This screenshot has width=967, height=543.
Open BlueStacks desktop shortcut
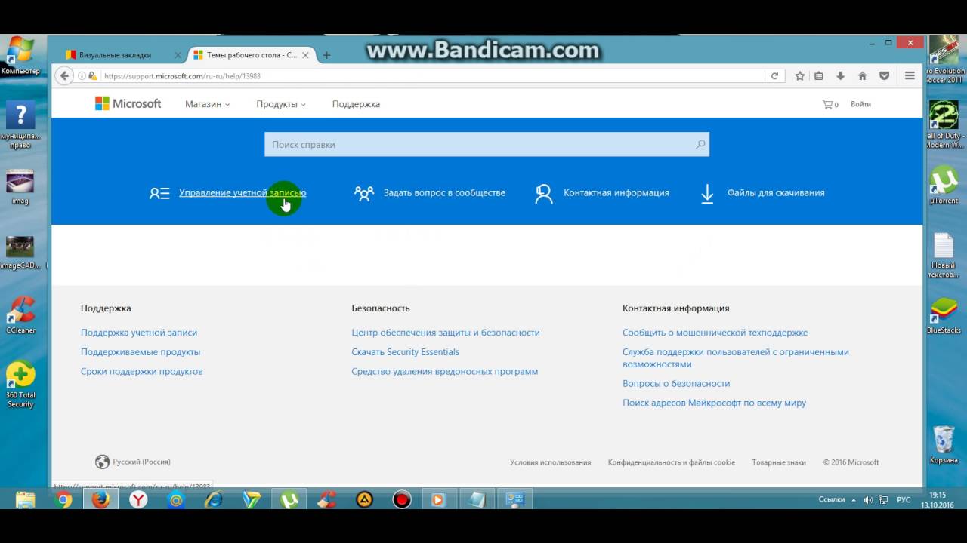coord(944,315)
